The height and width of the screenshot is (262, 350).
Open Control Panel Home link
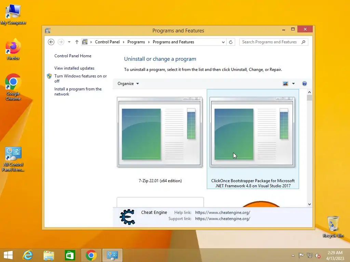pyautogui.click(x=73, y=56)
